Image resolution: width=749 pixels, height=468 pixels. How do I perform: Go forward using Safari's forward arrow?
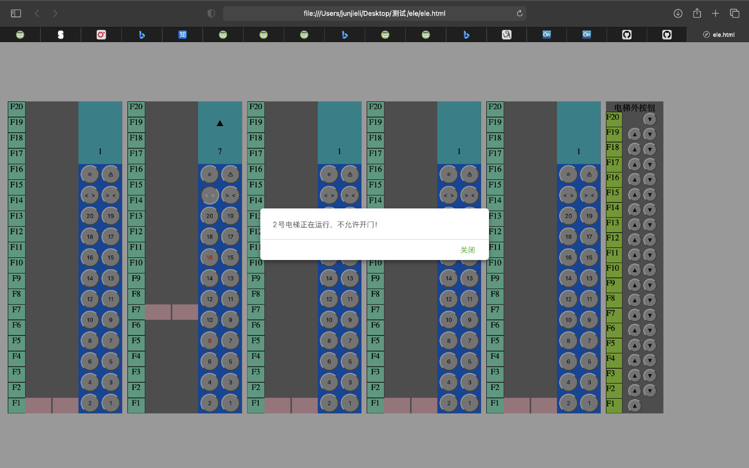(55, 13)
